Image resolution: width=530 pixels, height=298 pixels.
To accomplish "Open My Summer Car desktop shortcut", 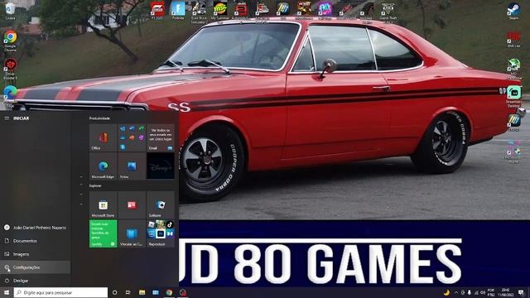I will (220, 10).
